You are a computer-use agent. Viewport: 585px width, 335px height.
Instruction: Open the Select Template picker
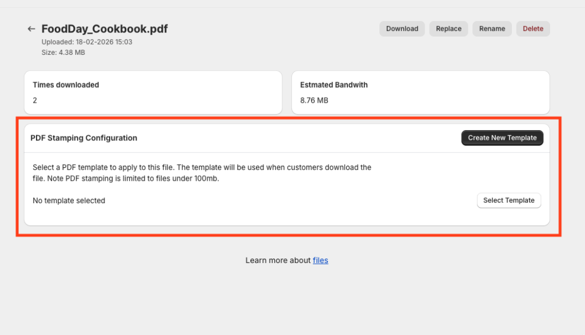pos(508,200)
